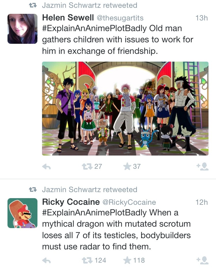
Task: Follow Ricky Cocaine via add-user icon
Action: pyautogui.click(x=202, y=260)
